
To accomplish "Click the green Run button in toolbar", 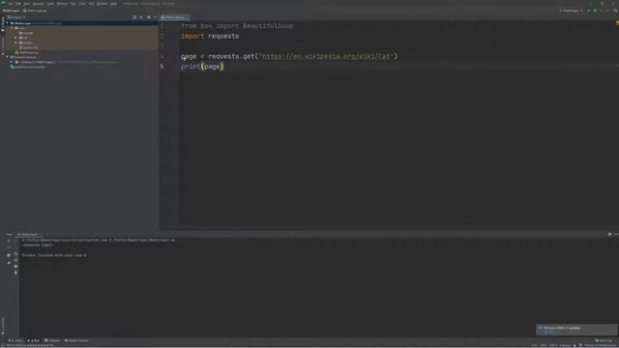I will point(589,11).
